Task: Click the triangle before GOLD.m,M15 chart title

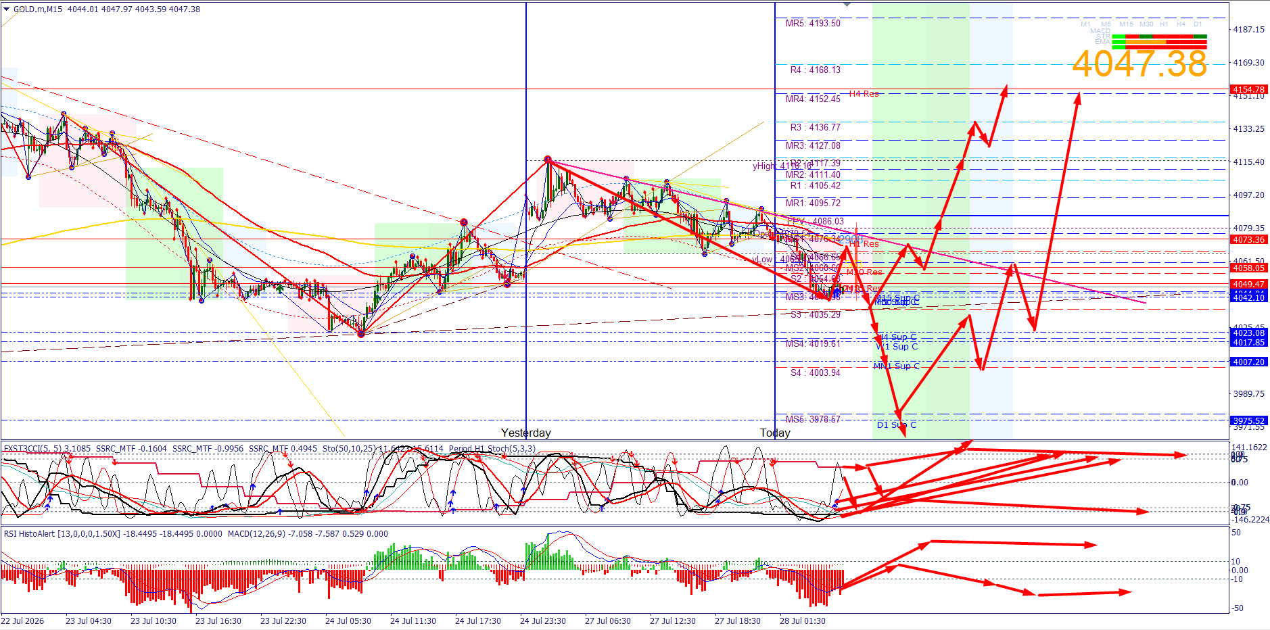Action: tap(7, 9)
